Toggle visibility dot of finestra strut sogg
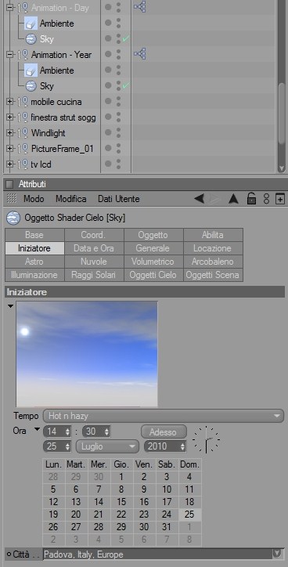The width and height of the screenshot is (288, 567). click(108, 117)
